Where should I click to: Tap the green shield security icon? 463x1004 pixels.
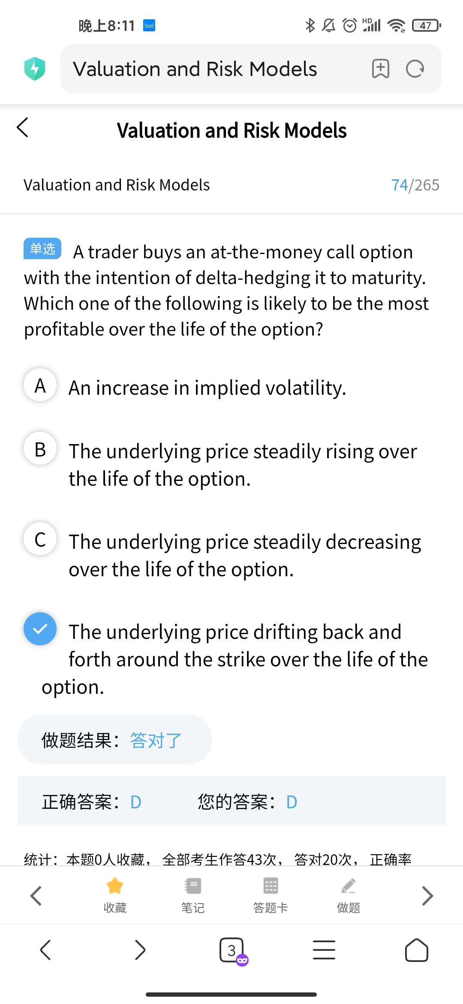(35, 69)
